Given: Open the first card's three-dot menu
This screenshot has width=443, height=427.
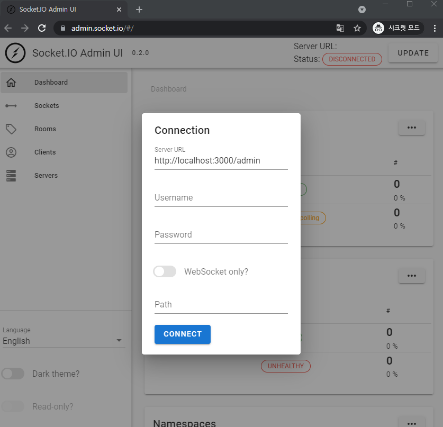Looking at the screenshot, I should pyautogui.click(x=412, y=128).
